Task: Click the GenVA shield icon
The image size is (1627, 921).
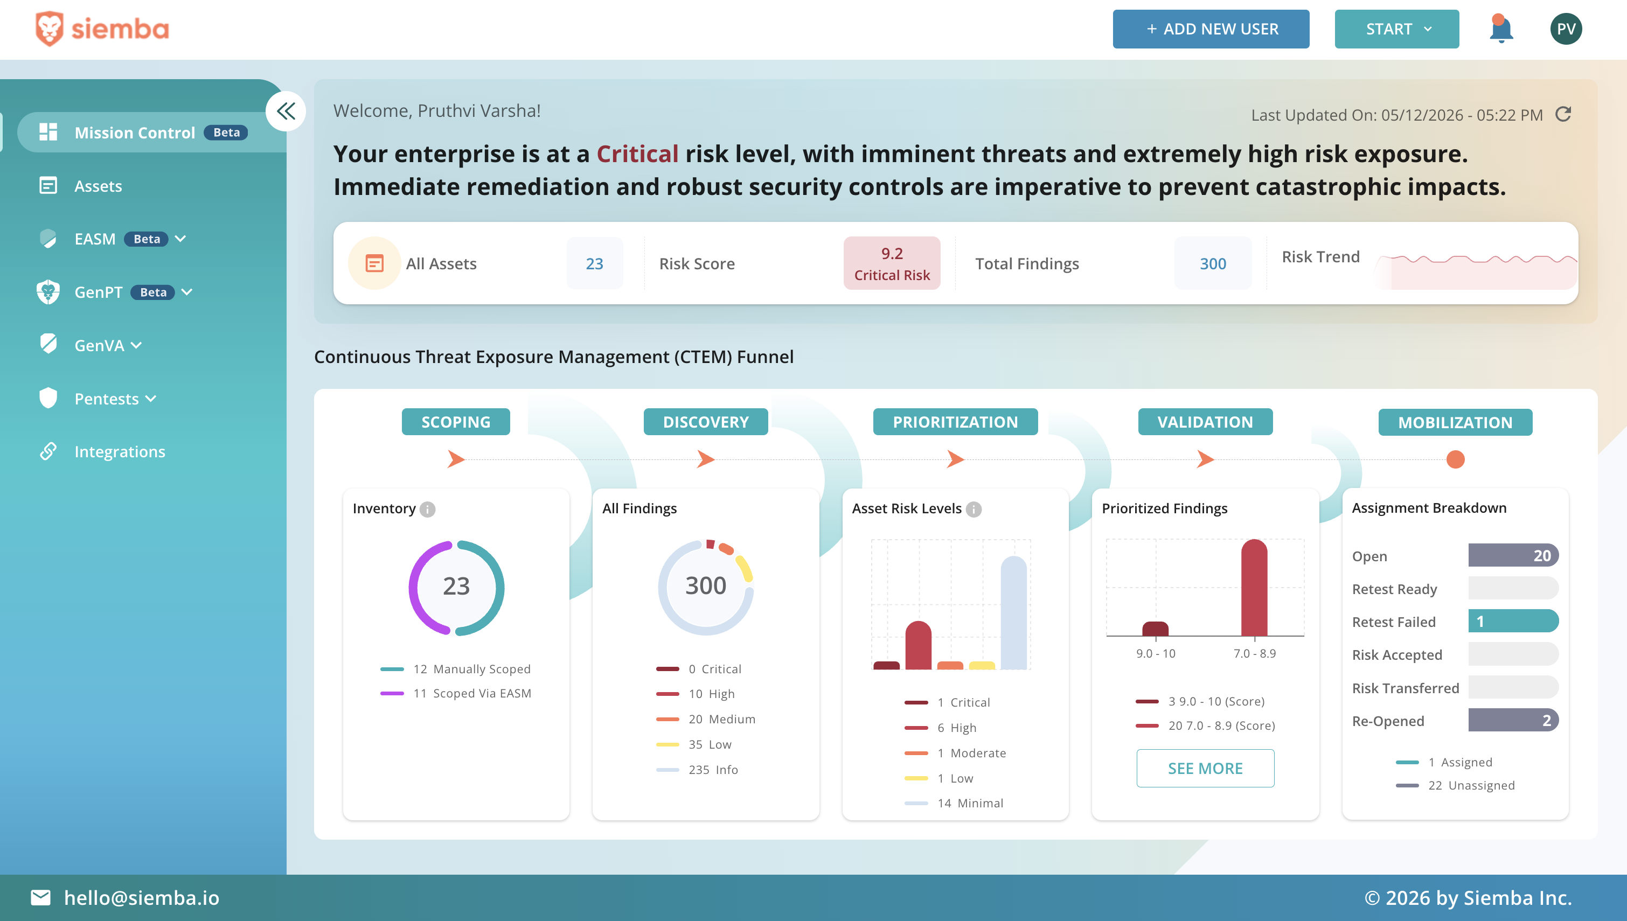Action: [x=48, y=344]
